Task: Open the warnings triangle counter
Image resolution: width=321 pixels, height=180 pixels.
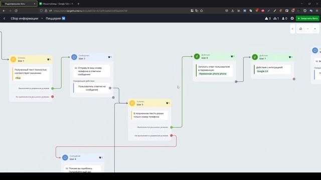Action: [268, 18]
